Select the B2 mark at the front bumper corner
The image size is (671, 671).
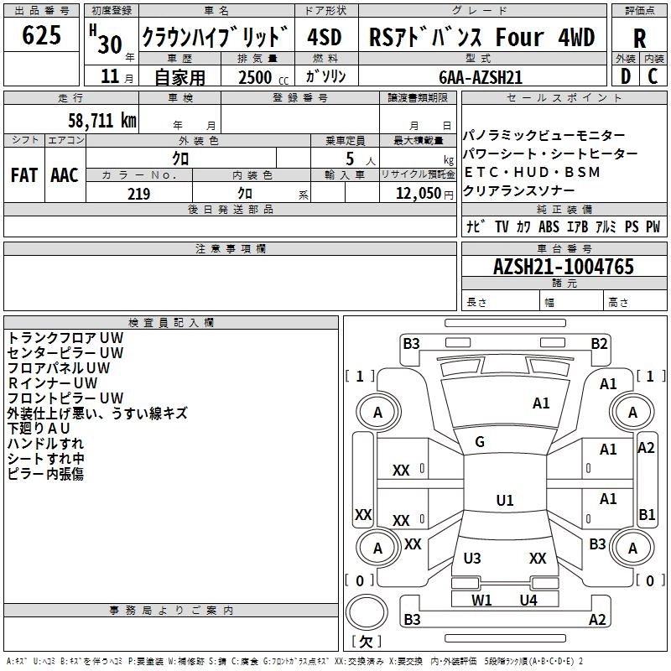coord(599,343)
